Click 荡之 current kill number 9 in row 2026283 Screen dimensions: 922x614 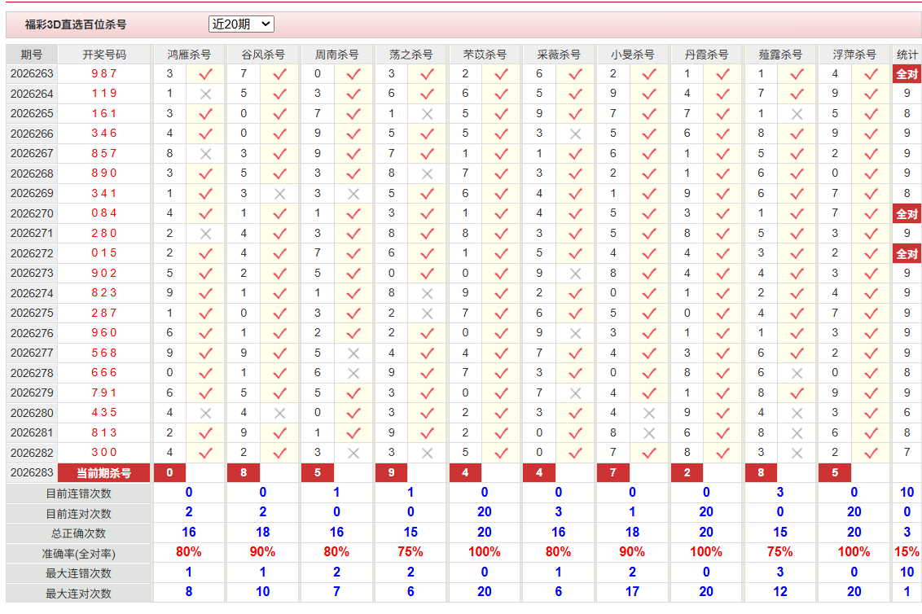tap(392, 473)
